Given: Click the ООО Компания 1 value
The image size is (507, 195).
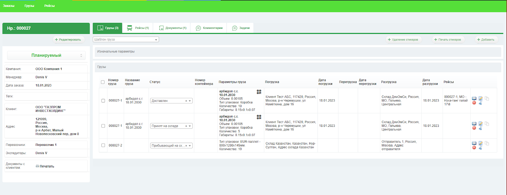Looking at the screenshot, I should (x=49, y=69).
